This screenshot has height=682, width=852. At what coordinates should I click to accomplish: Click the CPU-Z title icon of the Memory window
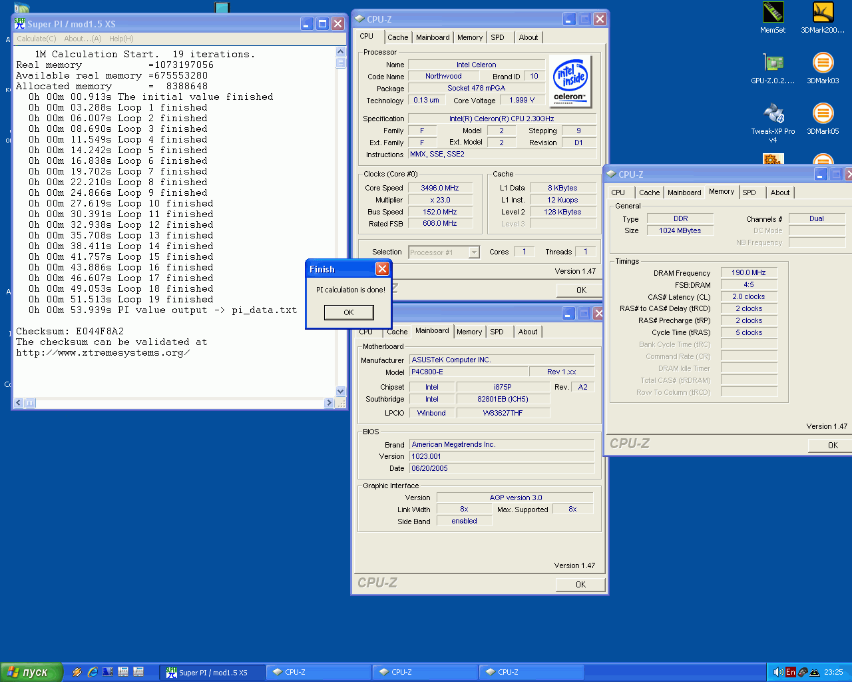611,174
